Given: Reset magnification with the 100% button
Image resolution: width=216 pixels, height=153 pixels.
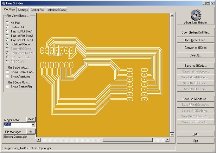Looking at the screenshot, I should tap(30, 119).
